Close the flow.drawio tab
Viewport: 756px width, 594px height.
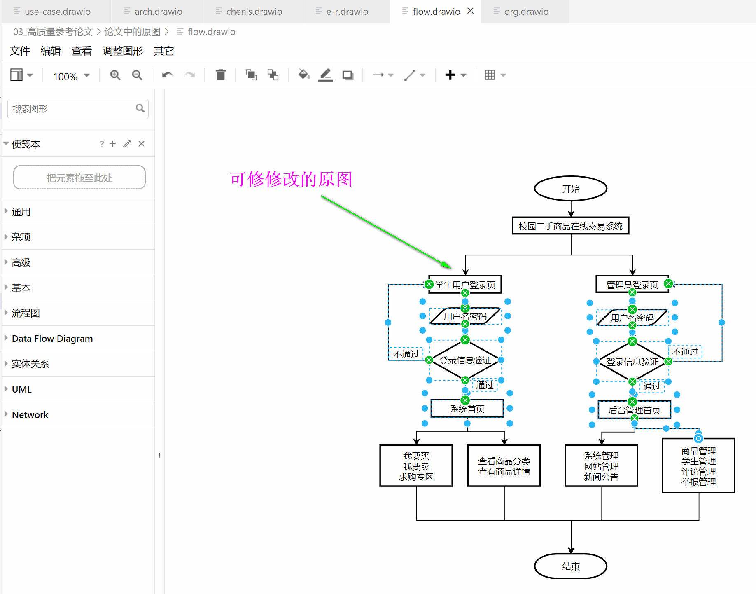[x=471, y=11]
